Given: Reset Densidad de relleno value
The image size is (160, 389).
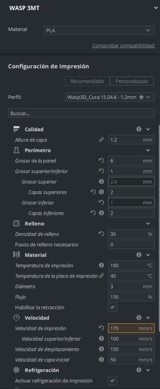Looking at the screenshot, I should tap(101, 234).
